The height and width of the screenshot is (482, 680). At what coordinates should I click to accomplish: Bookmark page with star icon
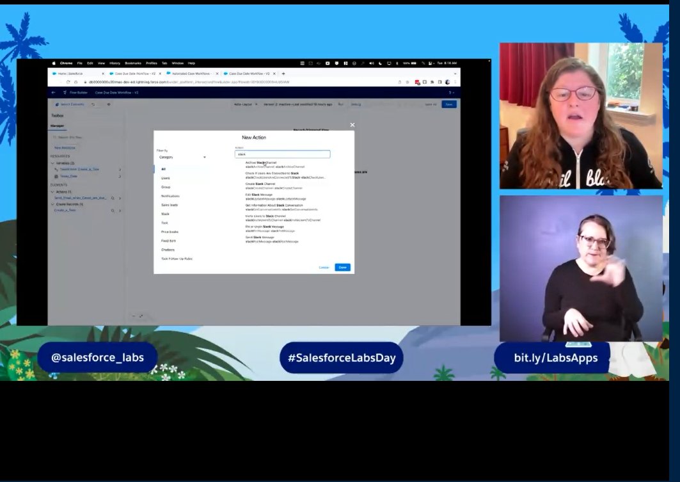[x=407, y=82]
